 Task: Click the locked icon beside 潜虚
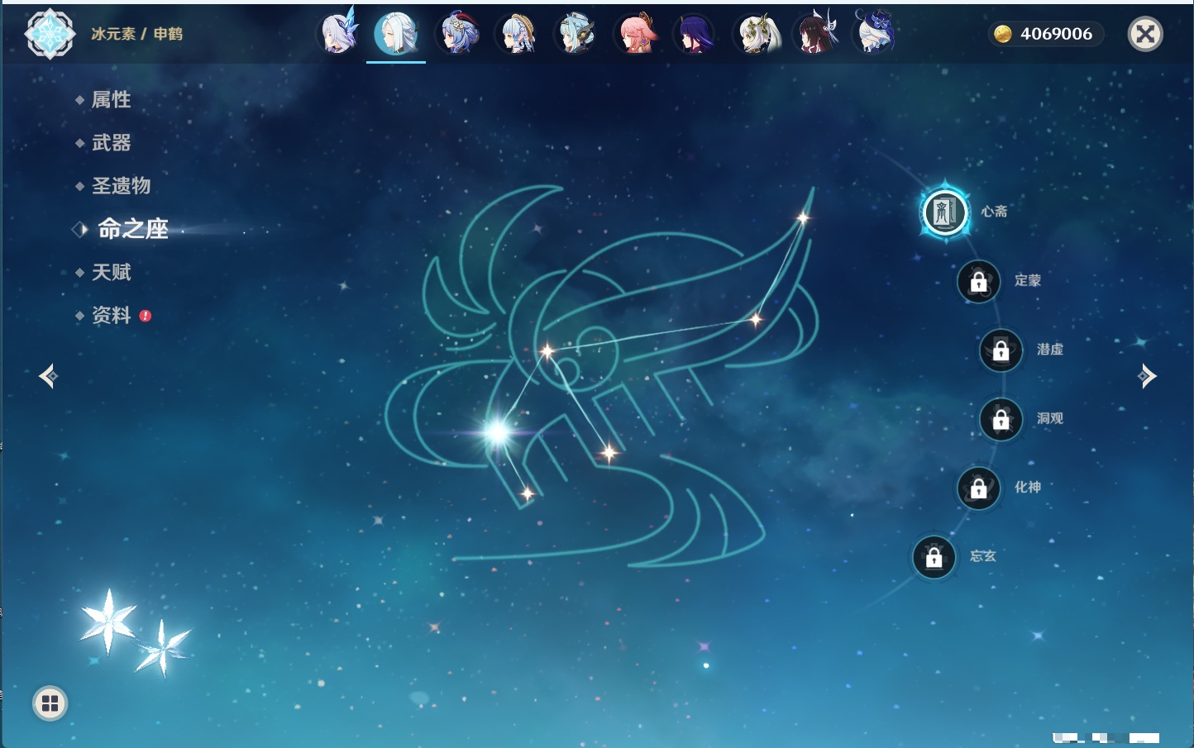[x=1001, y=350]
